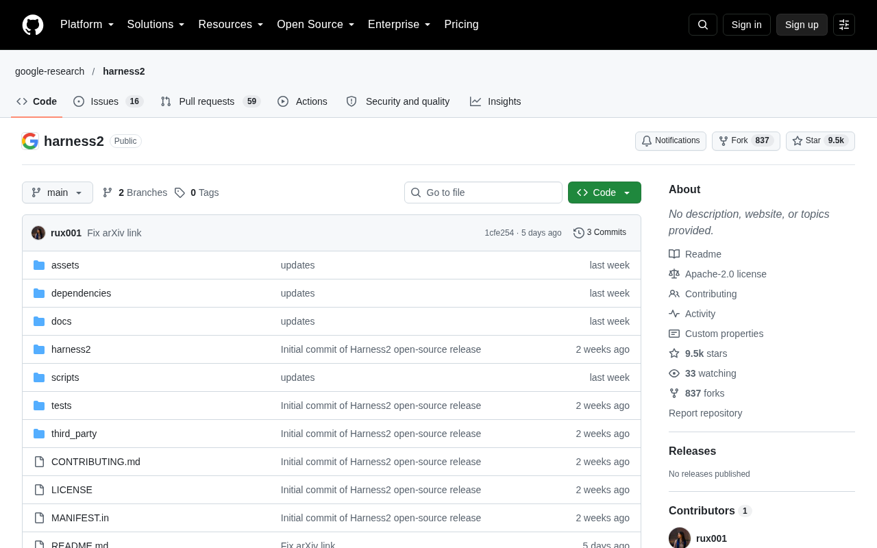
Task: View the 3 Commits history
Action: point(600,232)
